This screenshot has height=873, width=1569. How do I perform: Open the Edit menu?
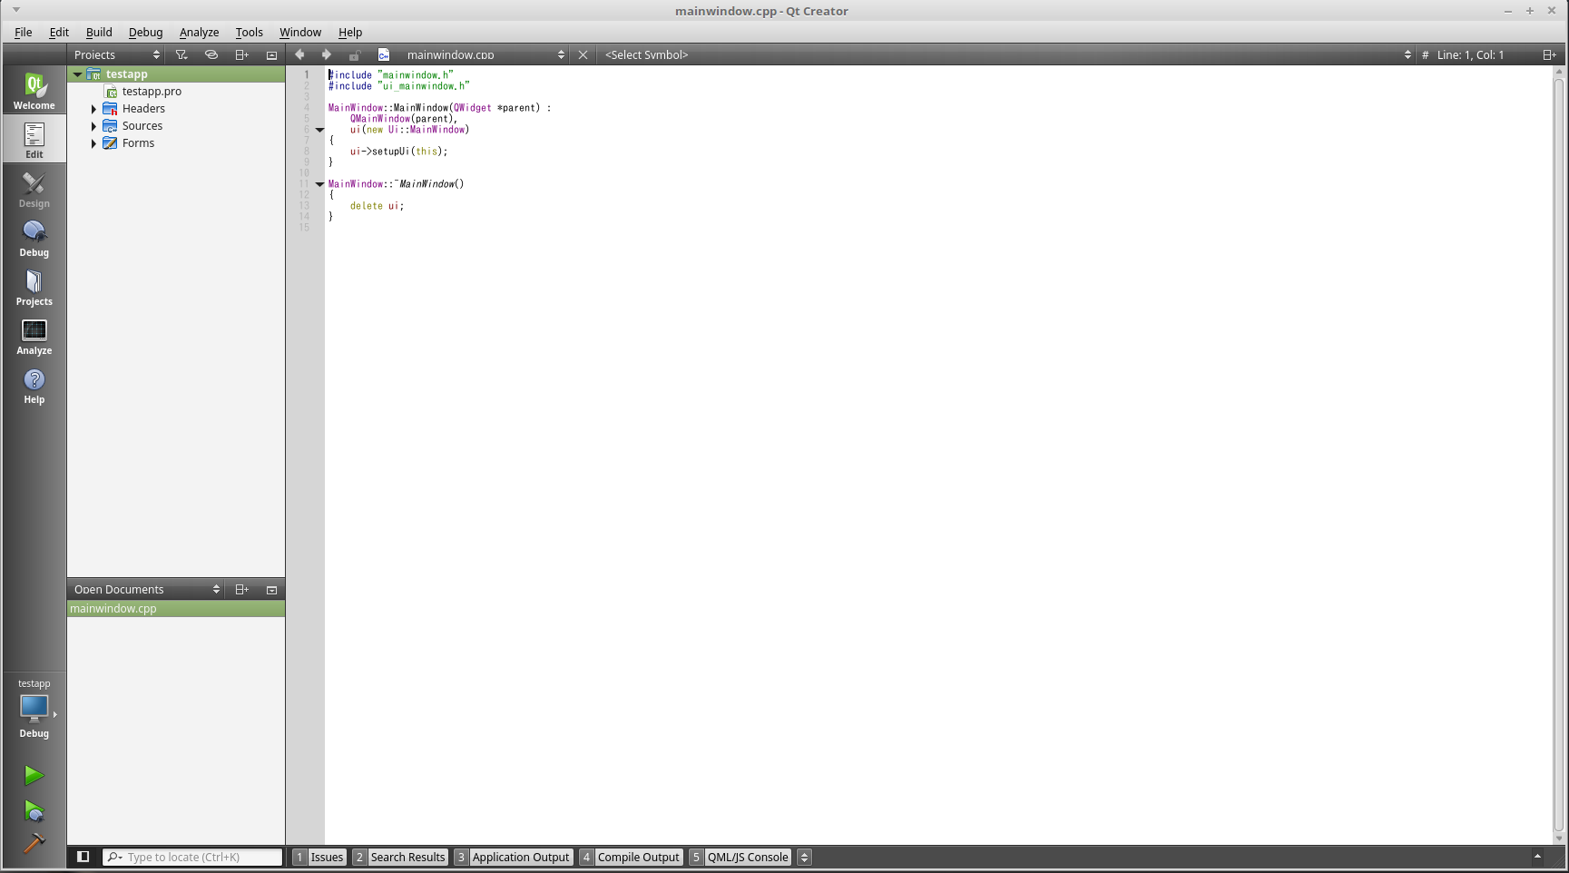tap(59, 32)
